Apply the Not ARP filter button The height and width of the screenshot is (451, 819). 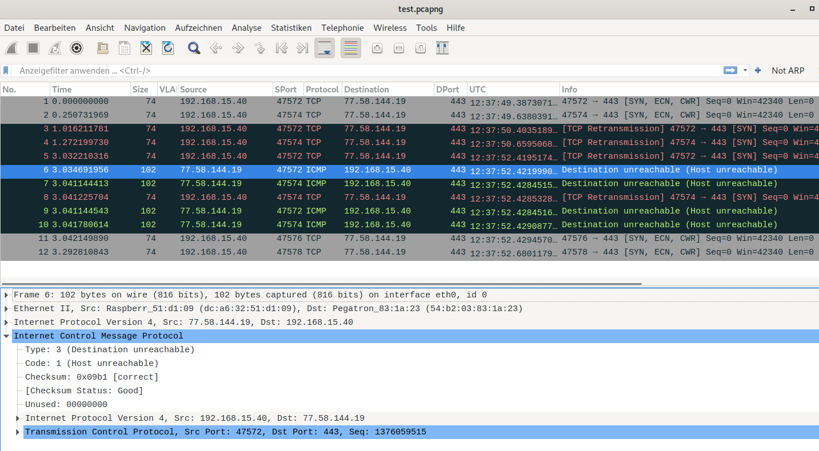pos(788,71)
